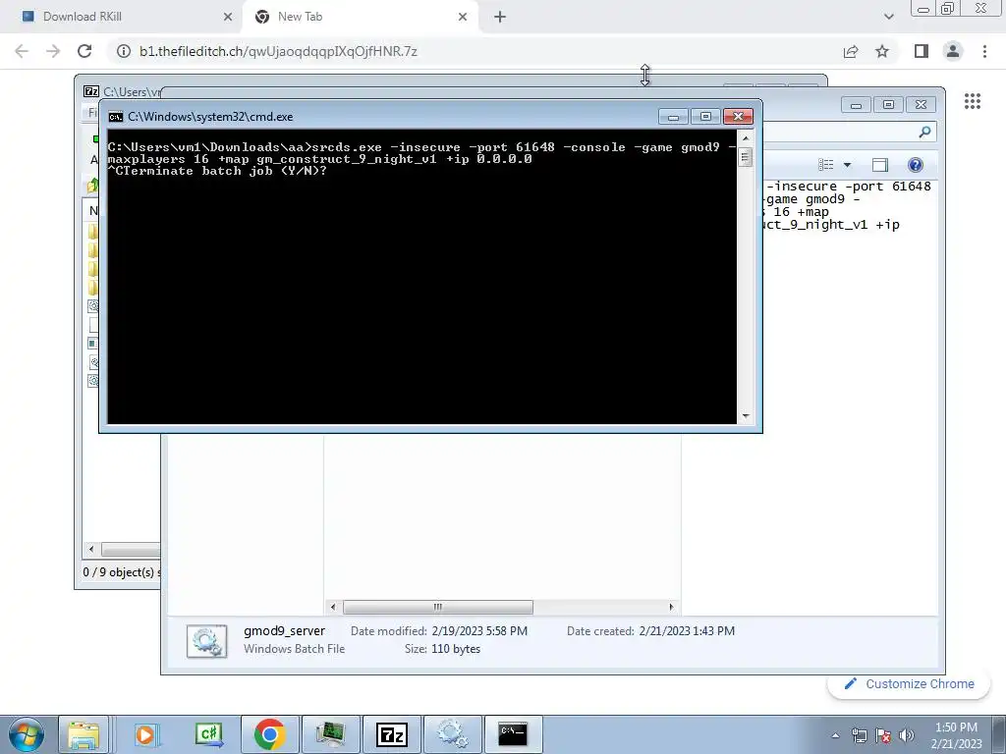Screen dimensions: 1006x754
Task: Click the search magnifier in Explorer window
Action: [x=924, y=133]
